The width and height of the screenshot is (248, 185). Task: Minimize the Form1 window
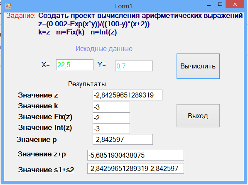pos(209,5)
